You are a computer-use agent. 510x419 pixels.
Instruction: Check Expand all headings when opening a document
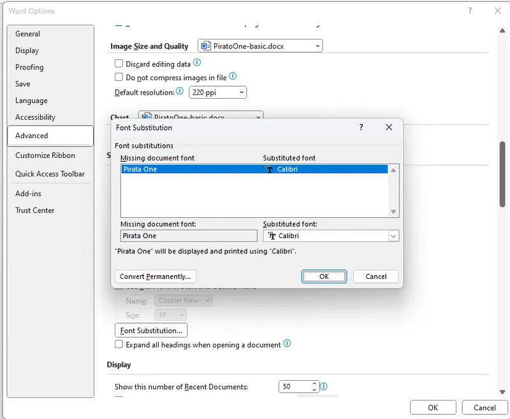pyautogui.click(x=119, y=344)
